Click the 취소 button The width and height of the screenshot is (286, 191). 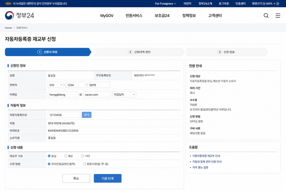[76, 178]
